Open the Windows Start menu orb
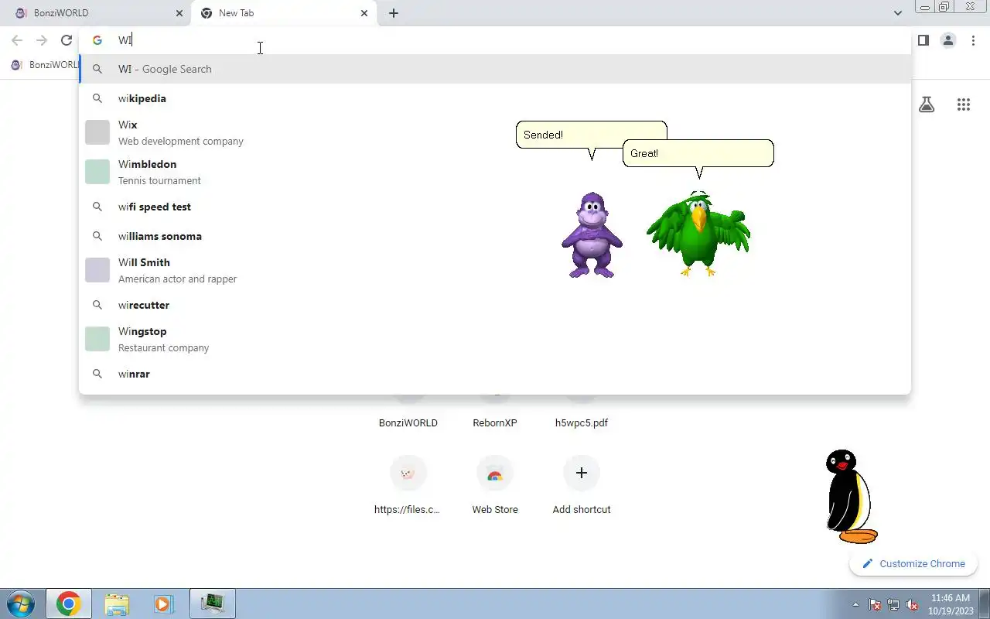990x619 pixels. [21, 604]
